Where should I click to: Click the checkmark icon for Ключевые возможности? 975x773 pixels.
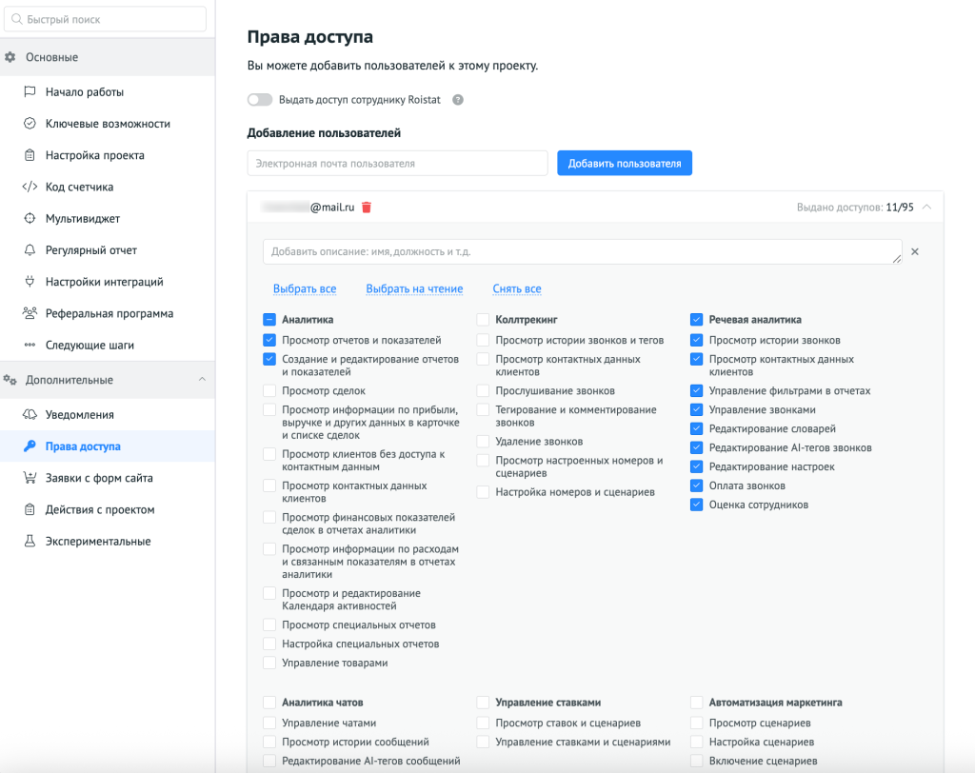[x=30, y=123]
